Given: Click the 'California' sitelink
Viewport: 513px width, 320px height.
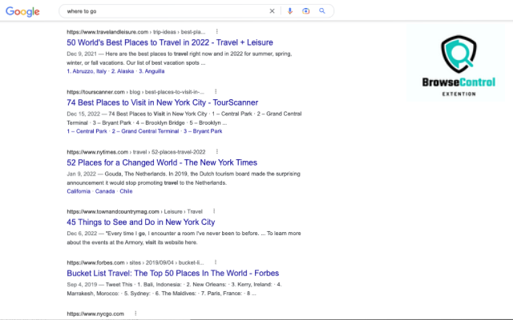Looking at the screenshot, I should 79,191.
